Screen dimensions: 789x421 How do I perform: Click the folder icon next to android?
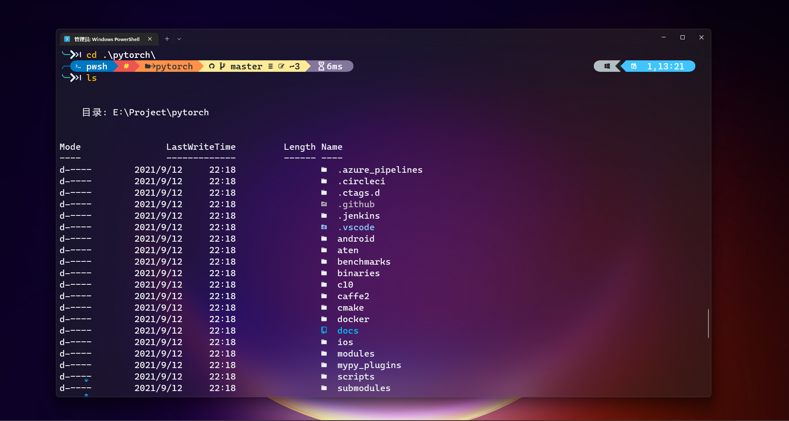tap(324, 239)
